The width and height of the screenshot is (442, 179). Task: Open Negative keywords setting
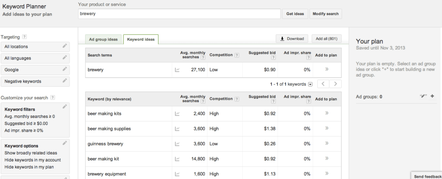[x=35, y=81]
